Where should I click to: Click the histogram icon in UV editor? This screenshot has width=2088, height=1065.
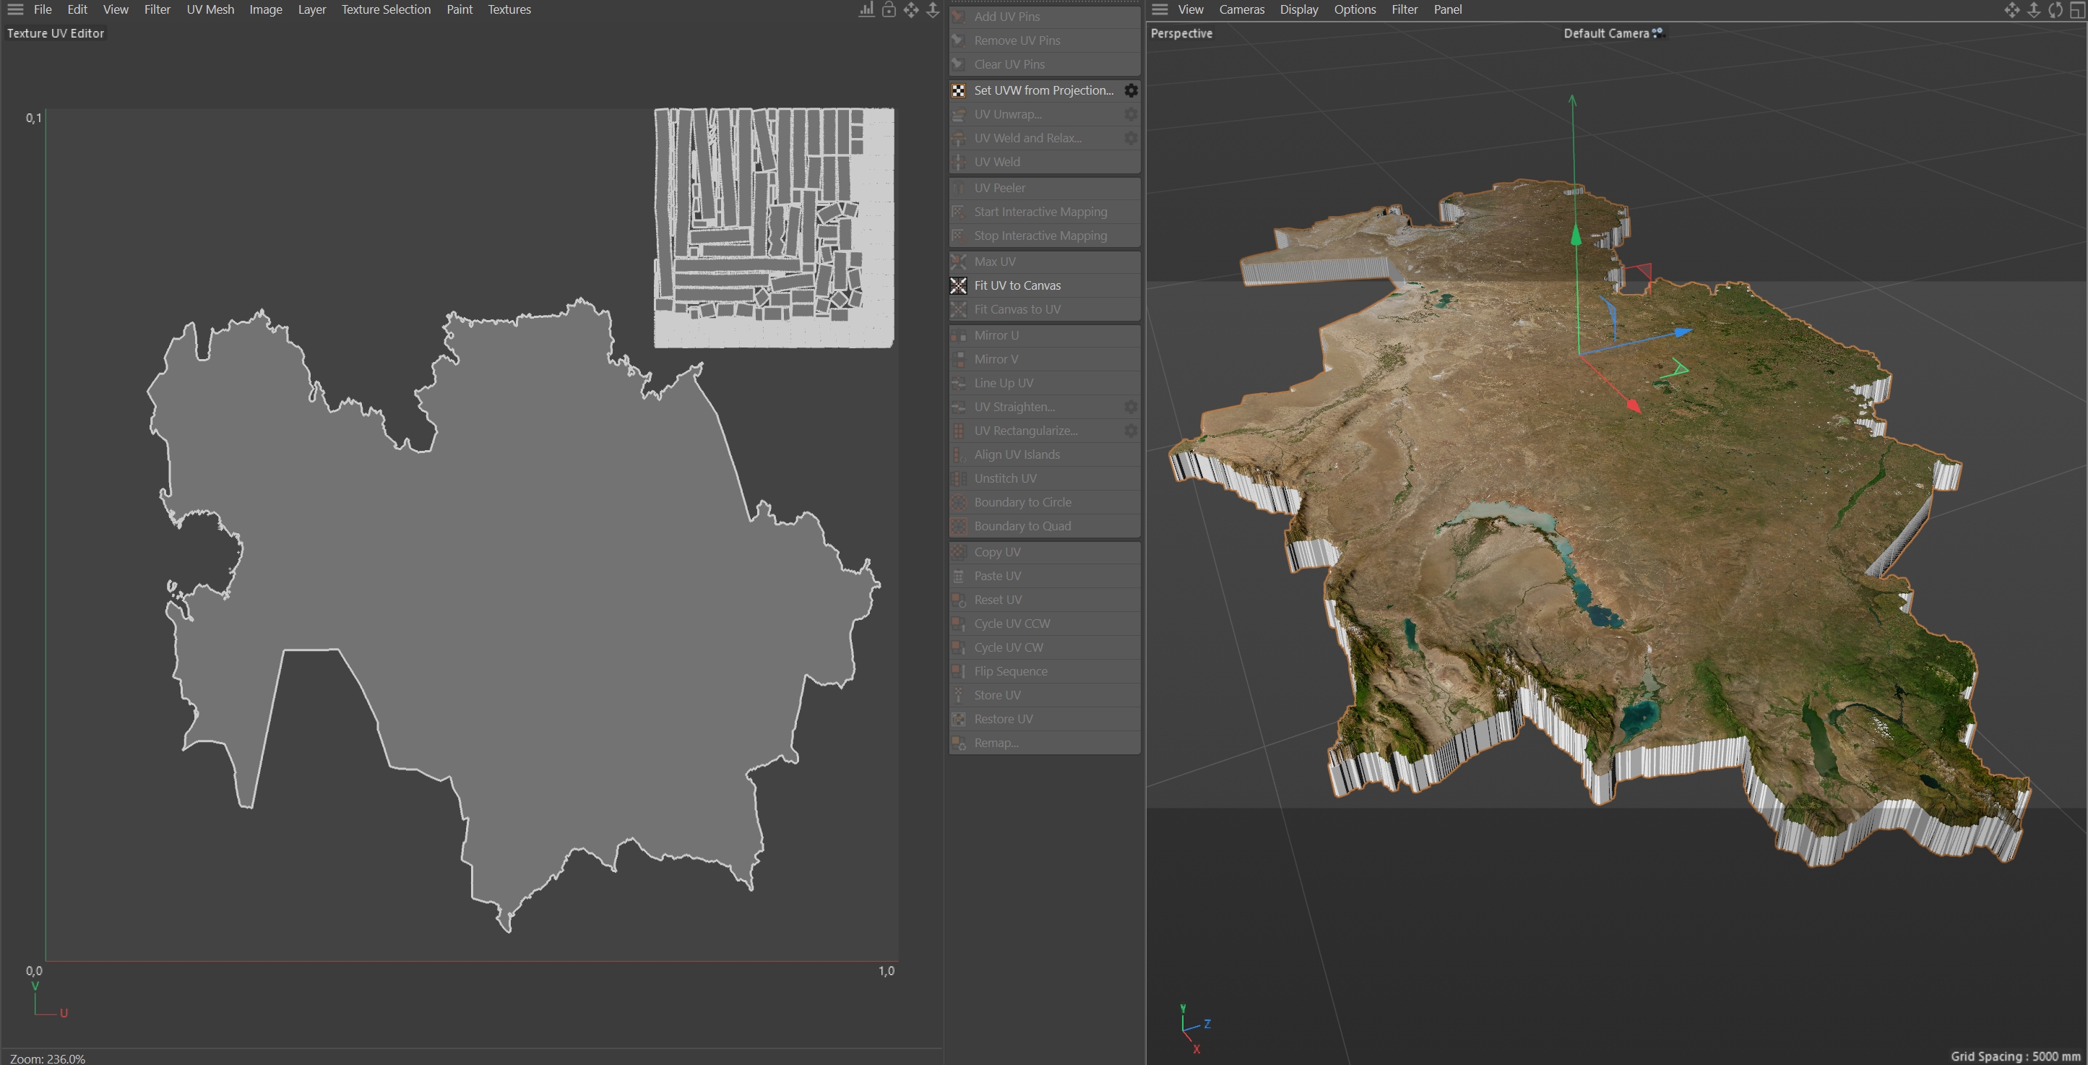point(866,9)
